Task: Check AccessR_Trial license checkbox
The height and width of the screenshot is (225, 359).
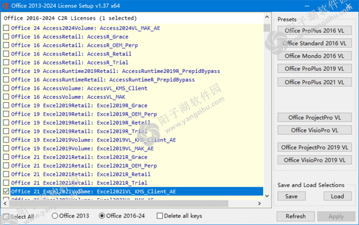Action: pos(6,62)
